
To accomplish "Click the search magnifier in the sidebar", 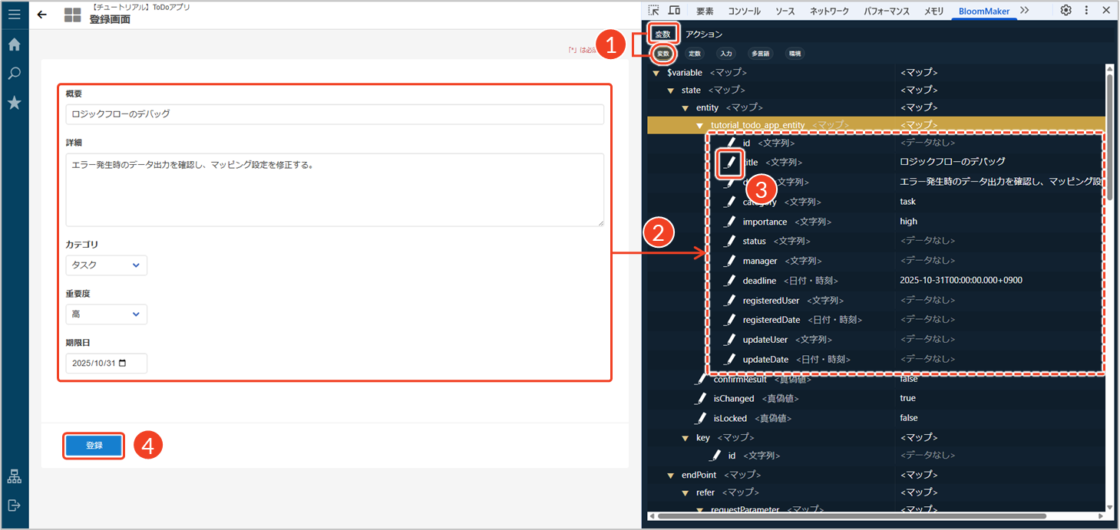I will click(x=14, y=74).
